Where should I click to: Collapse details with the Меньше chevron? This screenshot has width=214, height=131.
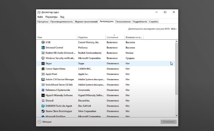(39, 122)
